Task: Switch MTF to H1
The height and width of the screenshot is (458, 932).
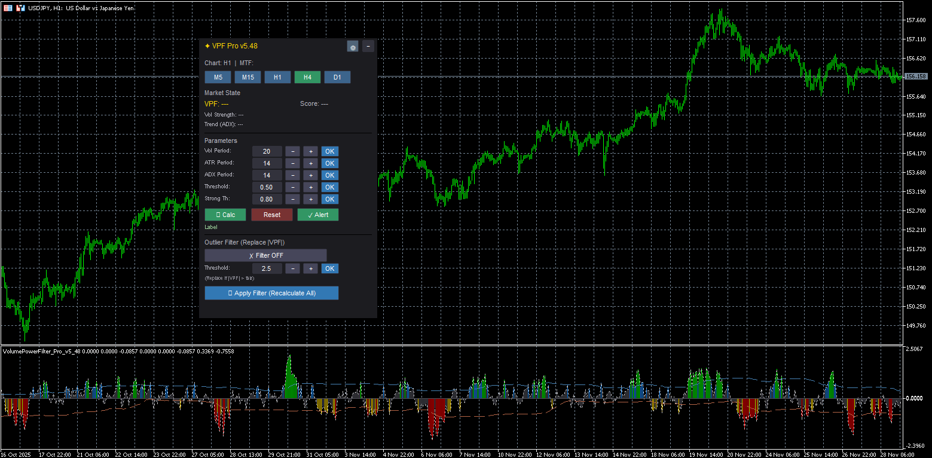Action: click(x=277, y=77)
